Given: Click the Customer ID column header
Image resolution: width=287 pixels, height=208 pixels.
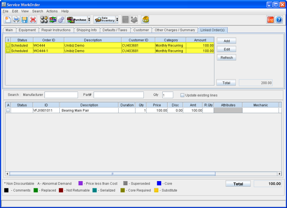Looking at the screenshot, I should point(138,40).
